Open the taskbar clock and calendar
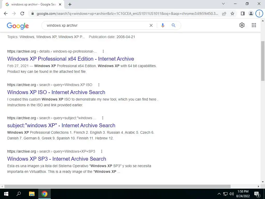Screen dimensions: 265x199 pos(243,194)
